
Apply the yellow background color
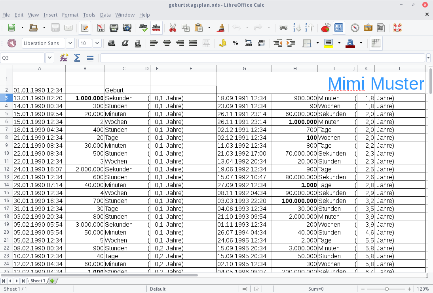coord(328,43)
